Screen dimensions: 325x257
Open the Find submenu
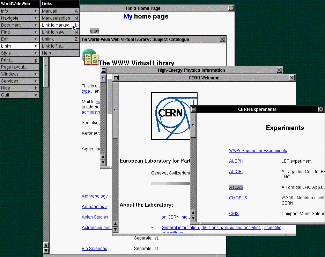pos(20,32)
